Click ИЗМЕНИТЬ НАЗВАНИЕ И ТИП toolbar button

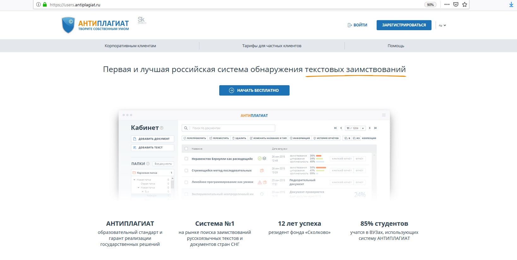click(x=268, y=138)
